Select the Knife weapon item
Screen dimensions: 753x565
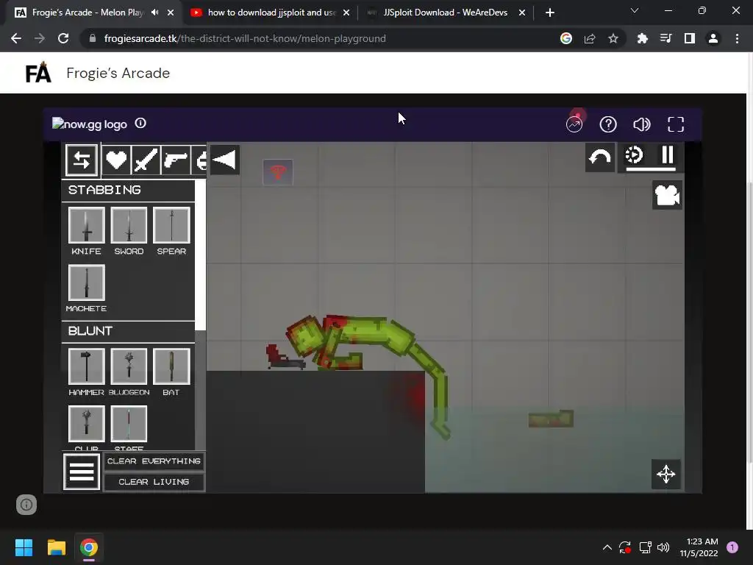tap(87, 225)
